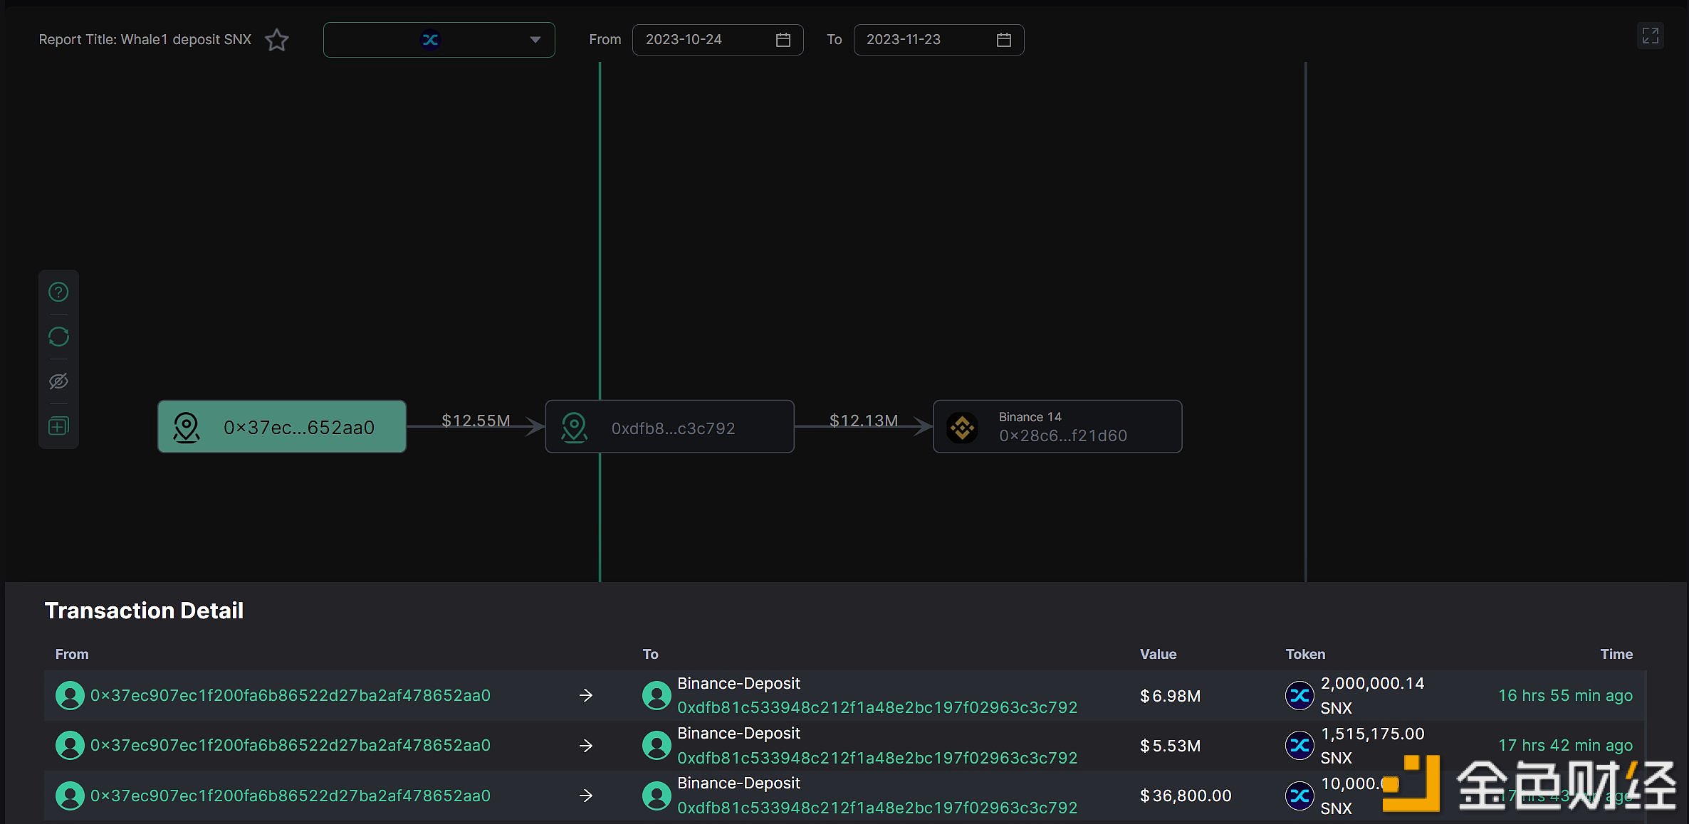Image resolution: width=1689 pixels, height=824 pixels.
Task: Open the From date calendar icon
Action: tap(783, 40)
